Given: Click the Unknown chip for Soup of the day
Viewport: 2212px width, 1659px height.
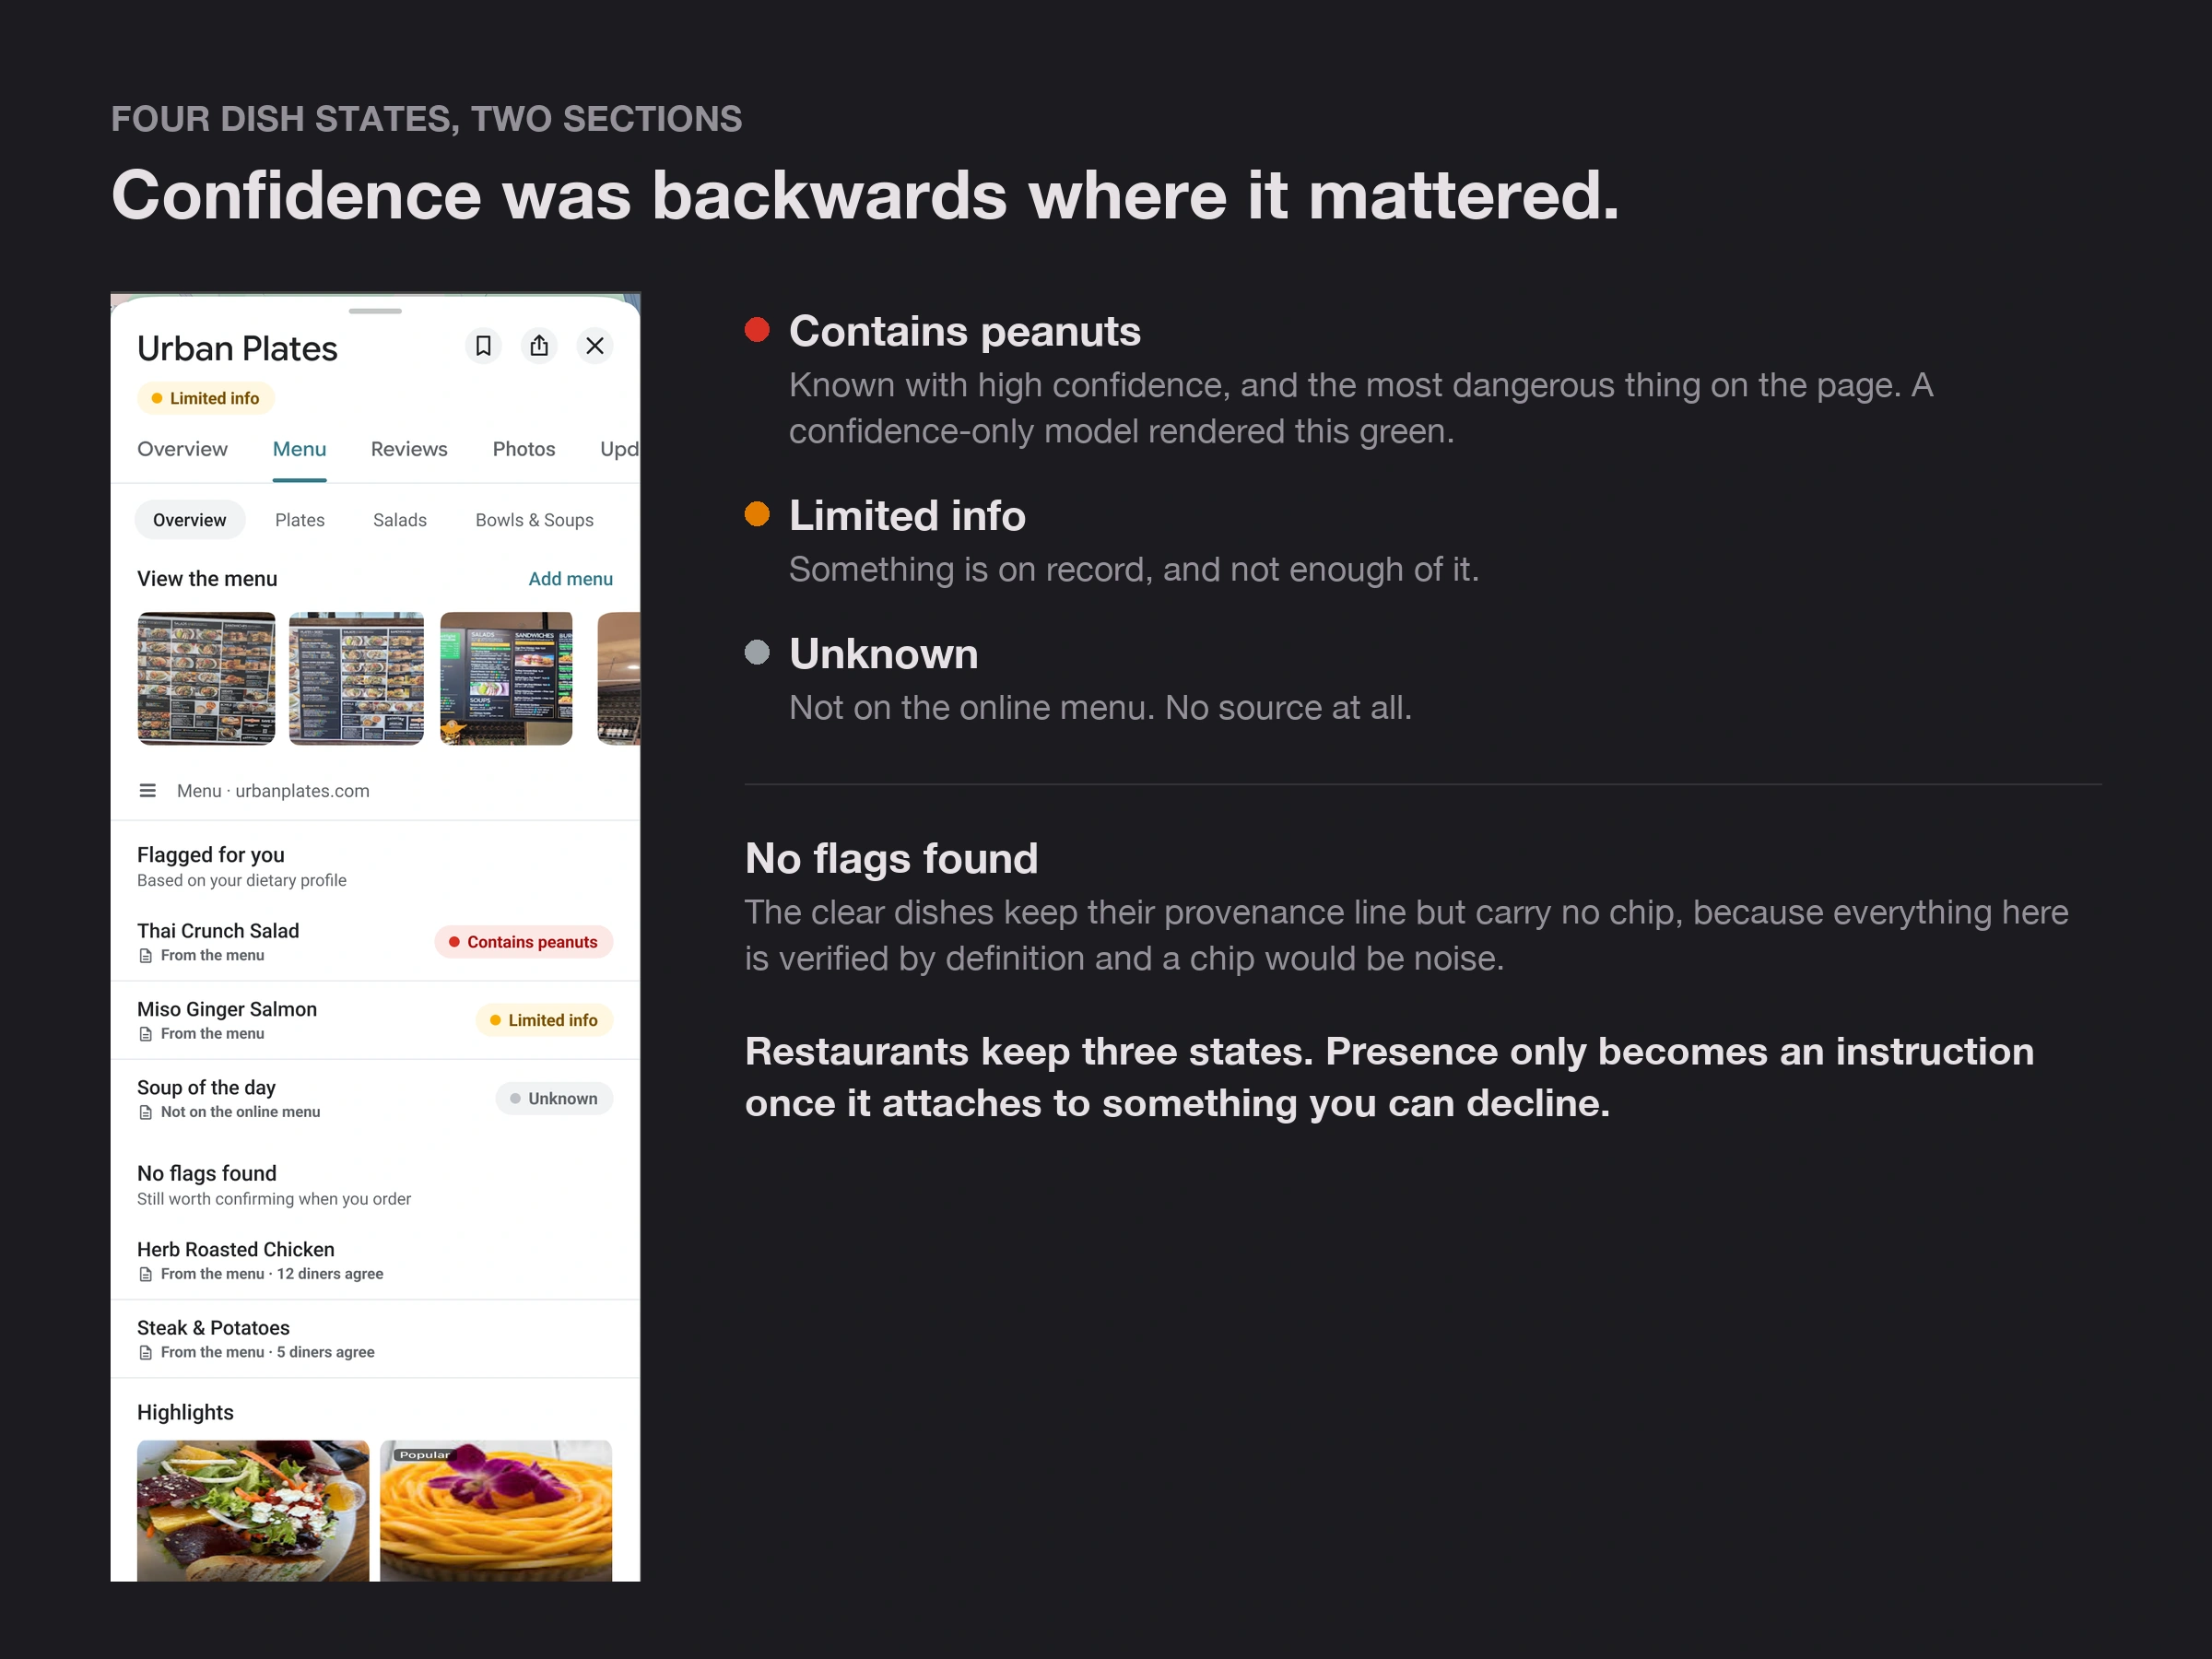Looking at the screenshot, I should [x=555, y=1098].
